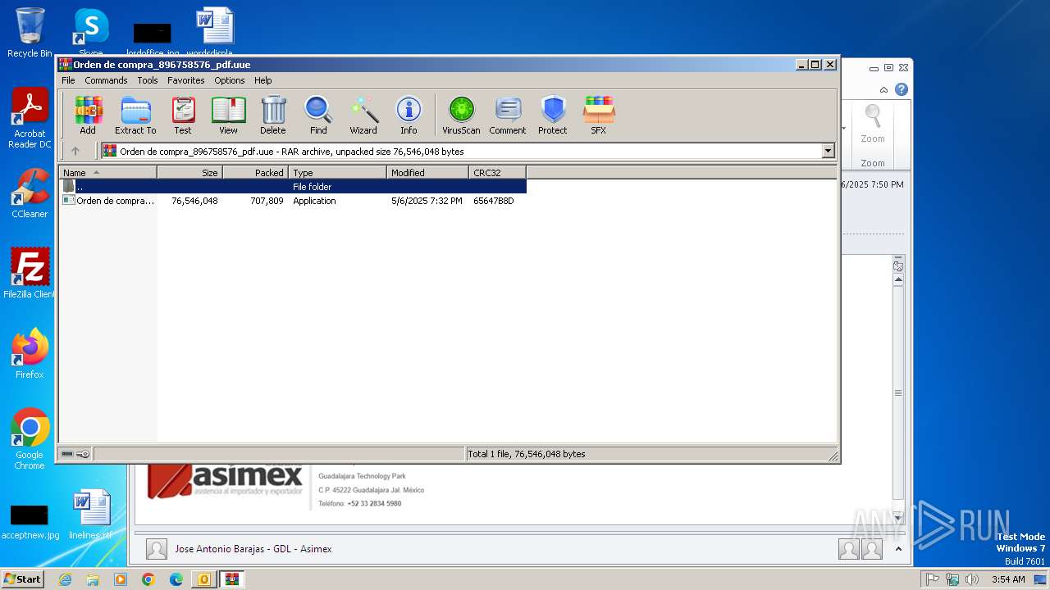Go up one folder level arrow
The height and width of the screenshot is (590, 1050).
click(75, 151)
